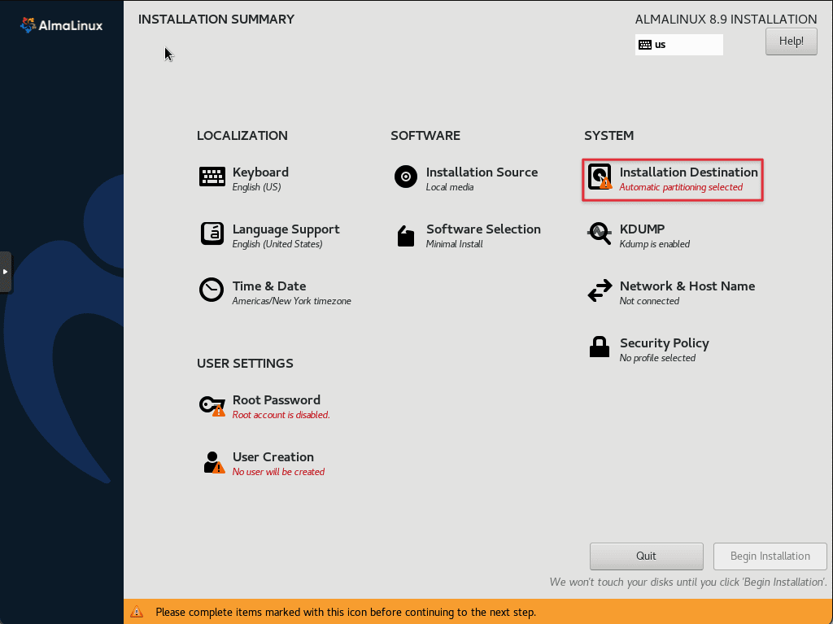This screenshot has height=624, width=833.
Task: Open Software Selection package icon
Action: click(406, 235)
